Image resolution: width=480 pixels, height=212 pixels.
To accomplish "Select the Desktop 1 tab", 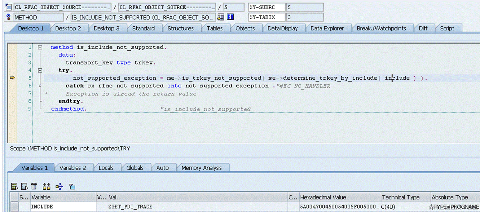I will click(31, 28).
